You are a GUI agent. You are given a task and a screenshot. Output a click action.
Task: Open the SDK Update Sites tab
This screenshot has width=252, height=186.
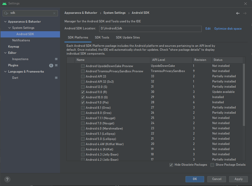(128, 37)
